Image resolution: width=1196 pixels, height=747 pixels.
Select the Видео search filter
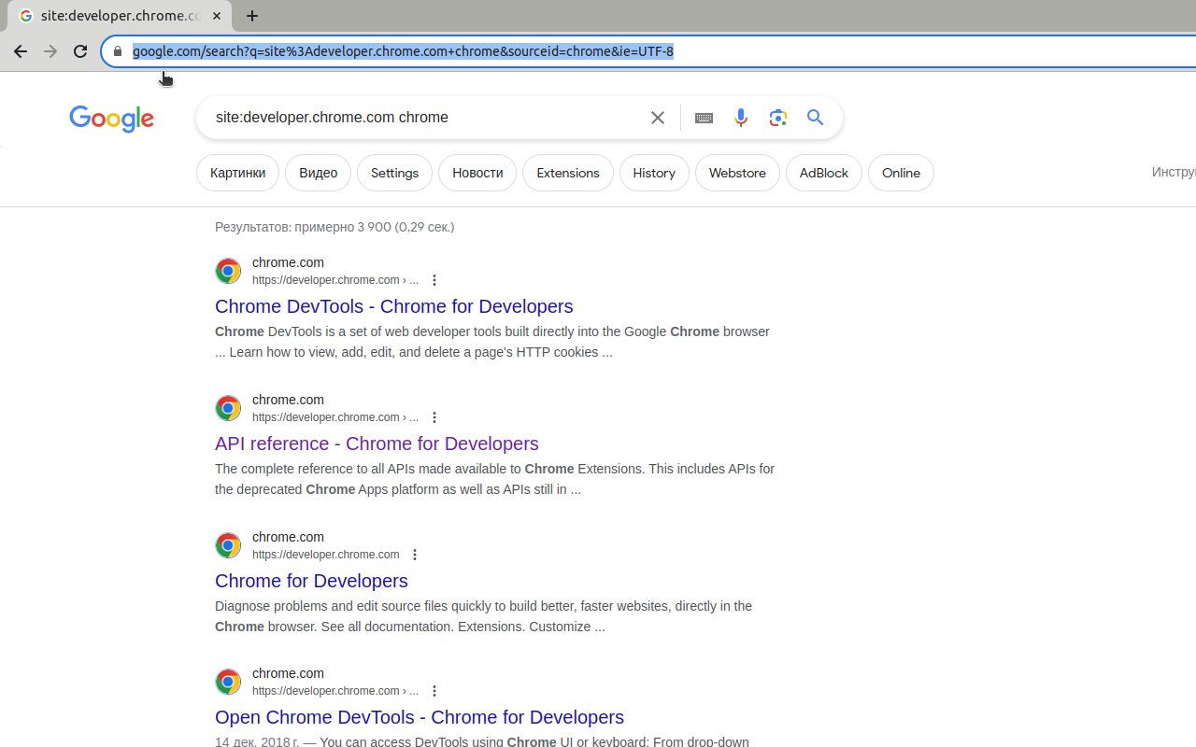tap(318, 173)
